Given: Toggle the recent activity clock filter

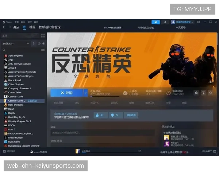Looking at the screenshot, I should (39, 43).
